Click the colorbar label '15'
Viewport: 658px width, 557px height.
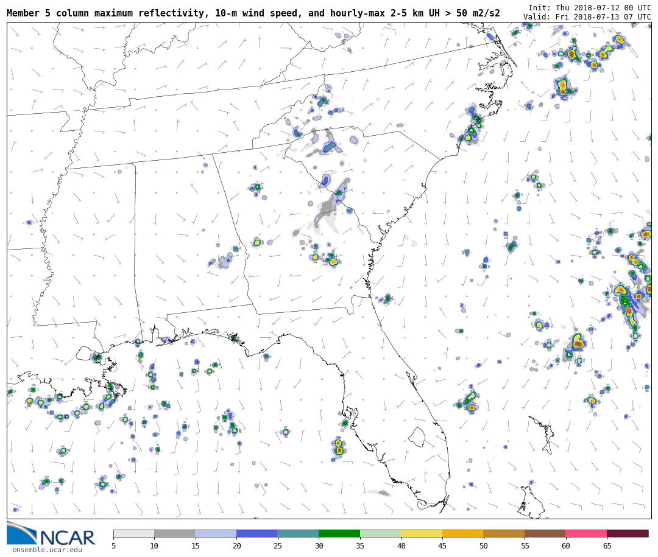coord(196,545)
